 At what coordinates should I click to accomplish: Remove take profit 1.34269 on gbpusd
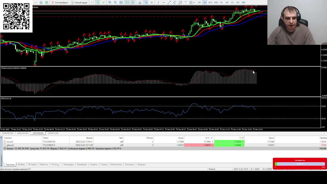pos(243,145)
